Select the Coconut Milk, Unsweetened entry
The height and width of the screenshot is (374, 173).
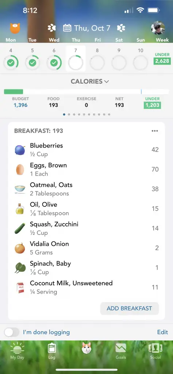point(86,287)
